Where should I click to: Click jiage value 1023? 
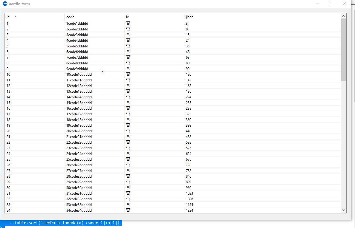tap(189, 193)
